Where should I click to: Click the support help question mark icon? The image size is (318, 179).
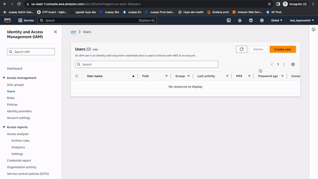click(251, 20)
